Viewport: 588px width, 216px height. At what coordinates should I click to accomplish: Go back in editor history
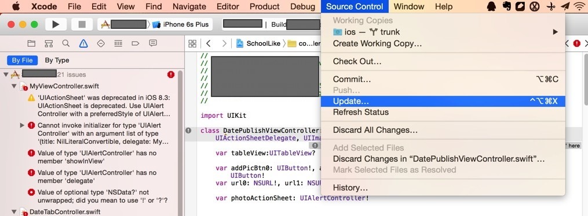(209, 43)
